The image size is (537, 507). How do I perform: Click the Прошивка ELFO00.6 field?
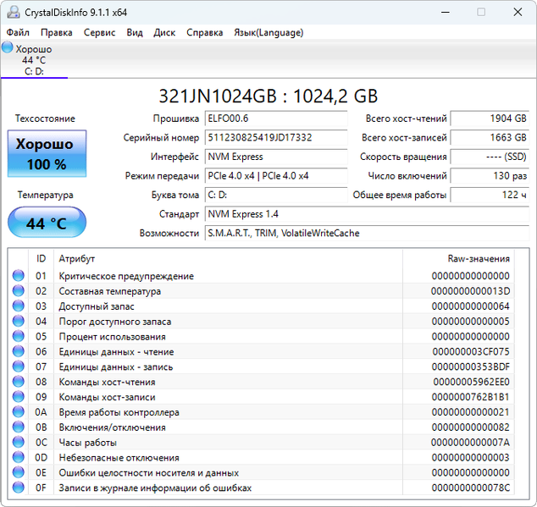275,118
